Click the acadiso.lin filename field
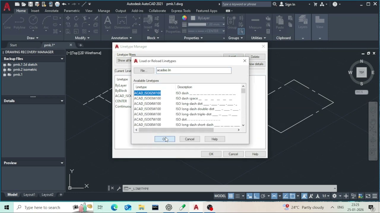Viewport: 380px width, 213px height. (194, 70)
